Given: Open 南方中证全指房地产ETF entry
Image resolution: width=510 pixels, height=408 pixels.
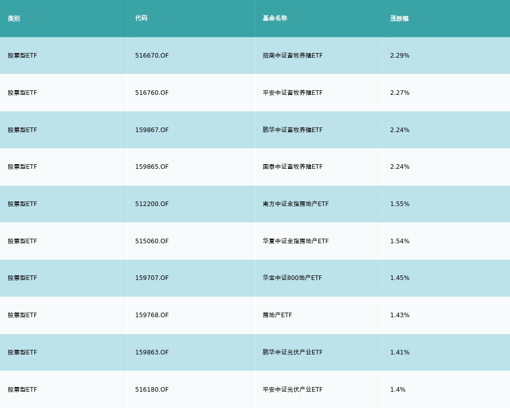Looking at the screenshot, I should click(x=296, y=204).
